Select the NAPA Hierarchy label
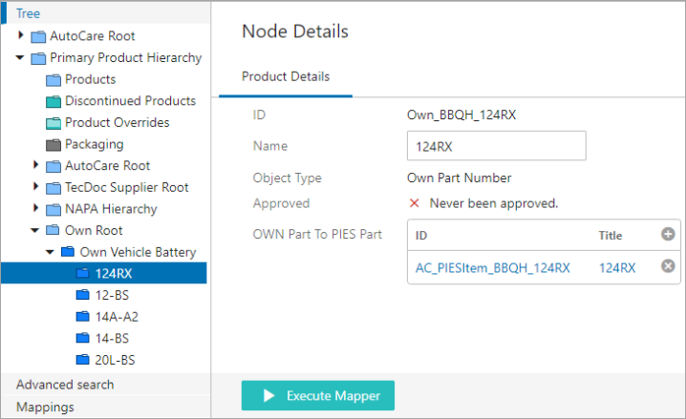This screenshot has width=686, height=419. [x=111, y=209]
